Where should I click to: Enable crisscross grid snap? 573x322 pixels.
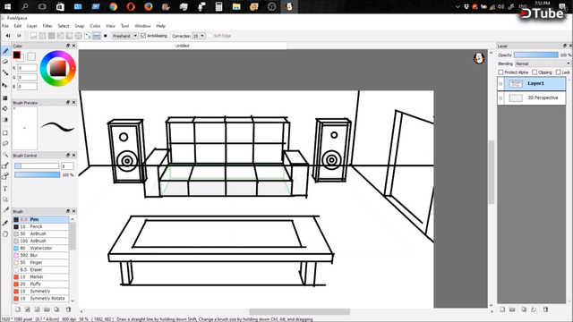click(52, 36)
